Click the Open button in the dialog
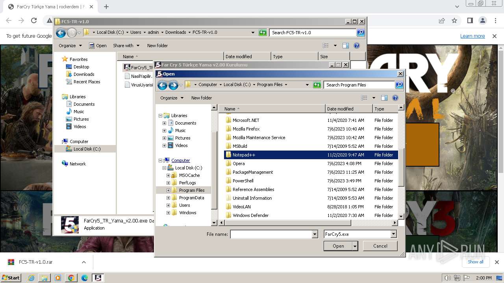 (338, 246)
